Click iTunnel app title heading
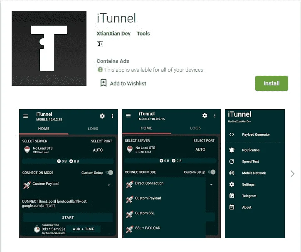The height and width of the screenshot is (252, 301). point(116,18)
